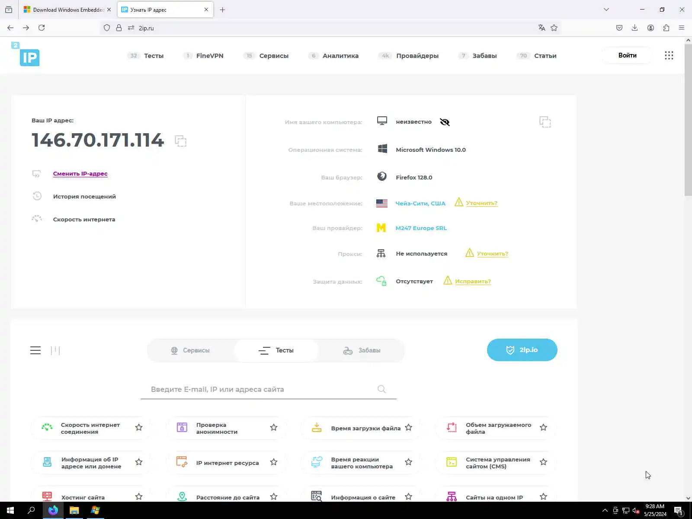Select the Тесты tab in switcher

276,350
